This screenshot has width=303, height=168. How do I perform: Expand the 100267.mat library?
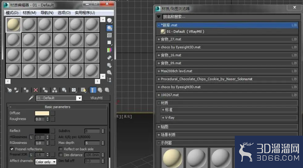point(159,95)
